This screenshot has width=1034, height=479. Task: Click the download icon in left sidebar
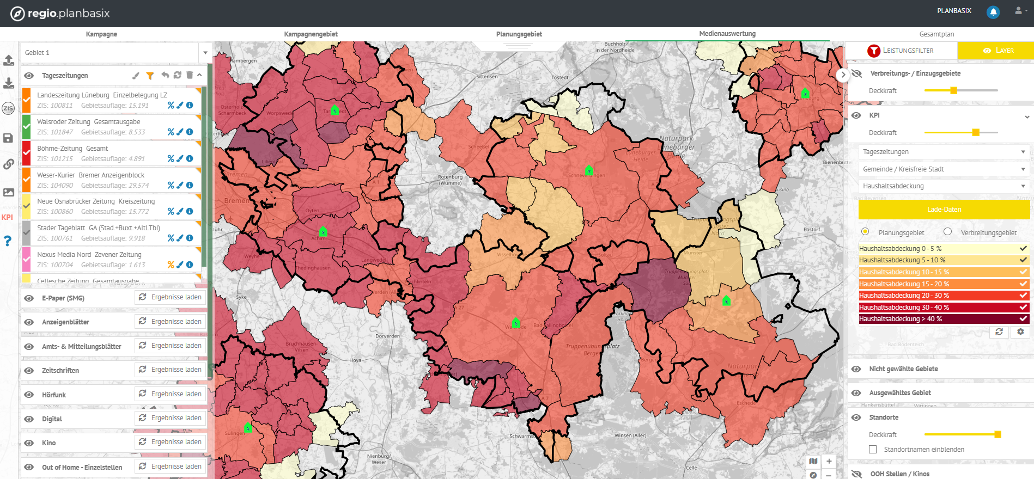click(x=9, y=83)
